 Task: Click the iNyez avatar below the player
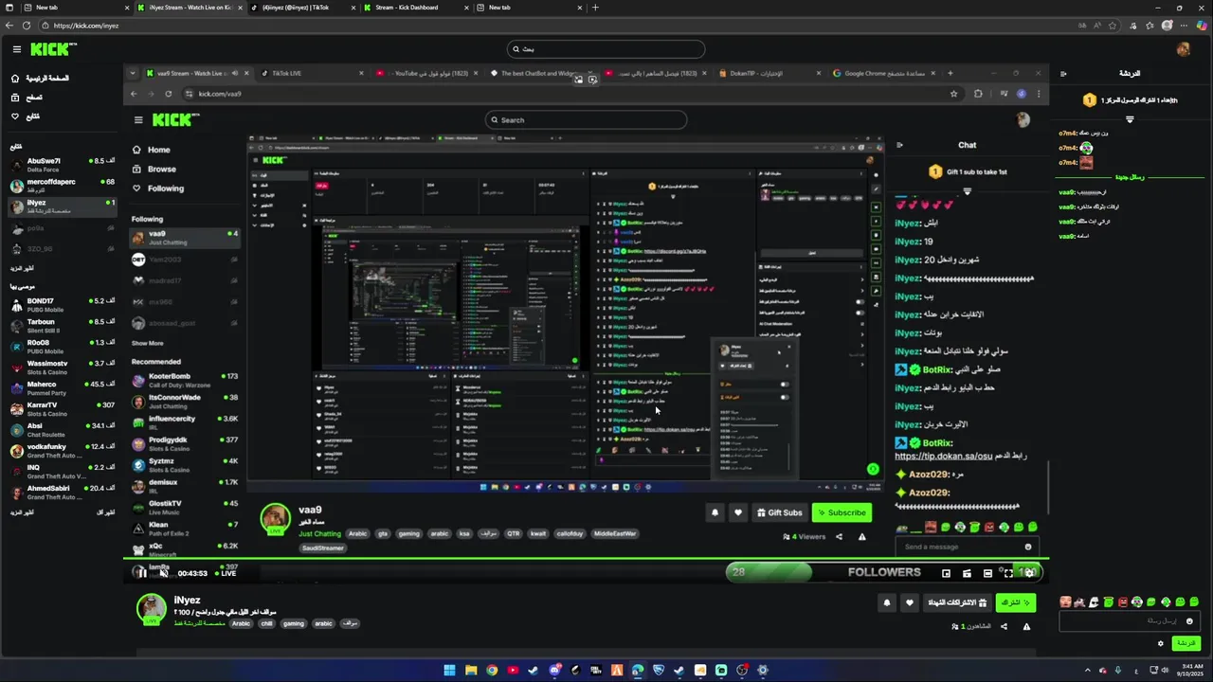[x=151, y=608]
